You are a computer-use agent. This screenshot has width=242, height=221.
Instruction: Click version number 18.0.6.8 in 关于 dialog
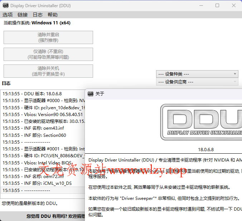[x=206, y=149]
